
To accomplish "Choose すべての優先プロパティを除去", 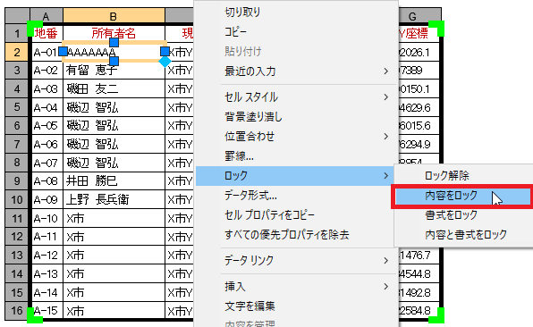I will (x=296, y=235).
